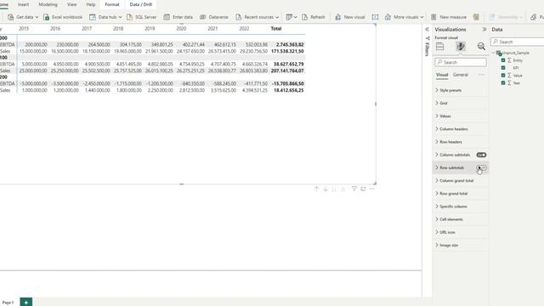Select the Analytics magnifier icon
The width and height of the screenshot is (544, 306).
481,46
